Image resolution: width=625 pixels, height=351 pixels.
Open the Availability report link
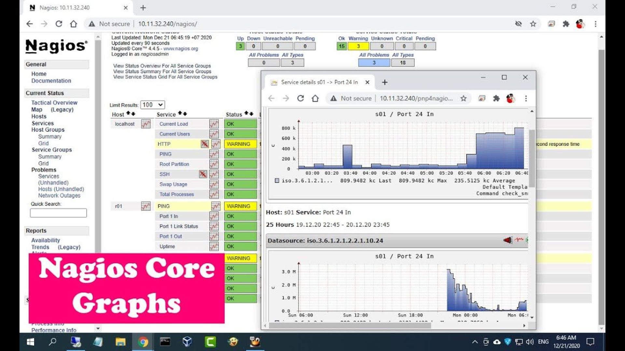pos(46,240)
